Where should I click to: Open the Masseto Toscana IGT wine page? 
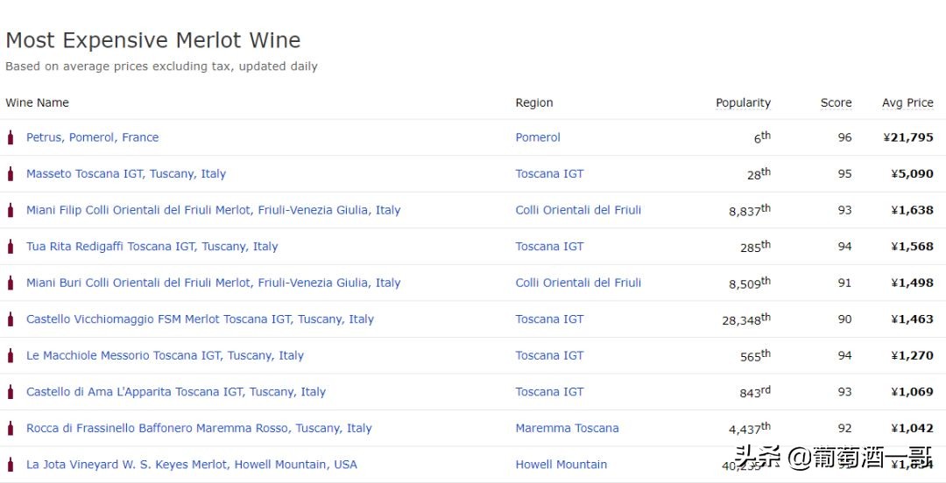tap(125, 174)
